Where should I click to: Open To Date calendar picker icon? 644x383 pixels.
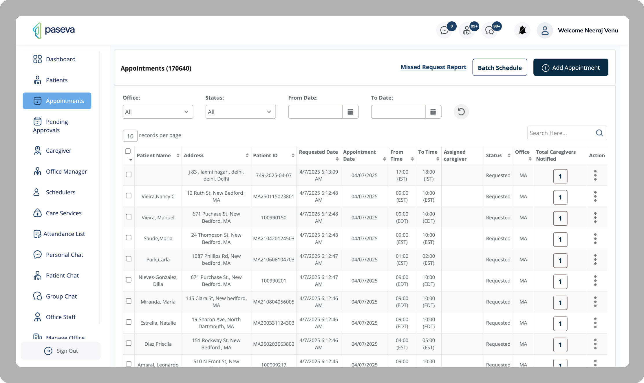433,112
